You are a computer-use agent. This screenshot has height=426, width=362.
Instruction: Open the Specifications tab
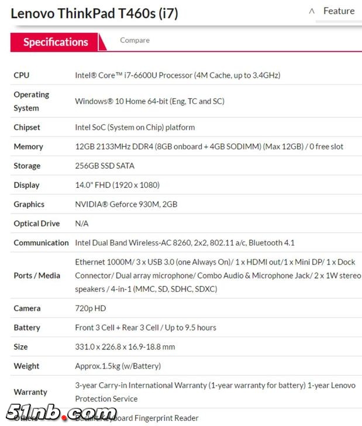click(x=56, y=42)
